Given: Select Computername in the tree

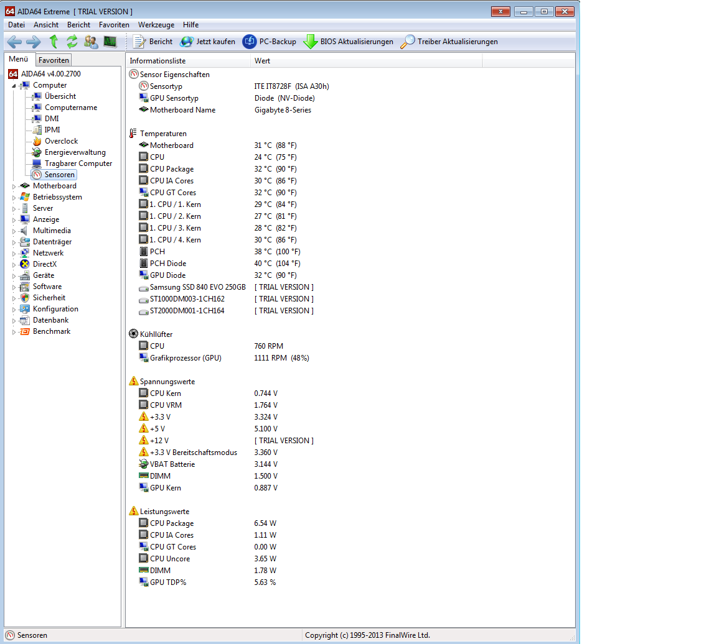Looking at the screenshot, I should coord(71,108).
